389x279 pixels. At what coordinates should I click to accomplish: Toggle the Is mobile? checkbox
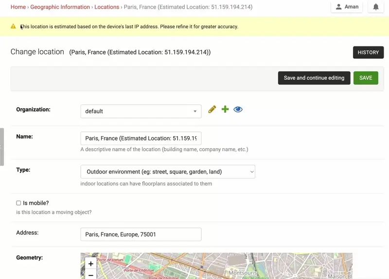click(x=18, y=203)
